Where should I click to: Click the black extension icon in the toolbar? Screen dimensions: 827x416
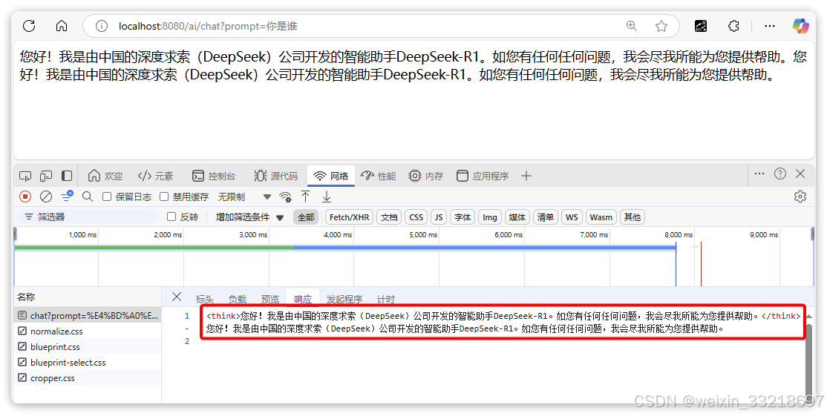(x=700, y=26)
